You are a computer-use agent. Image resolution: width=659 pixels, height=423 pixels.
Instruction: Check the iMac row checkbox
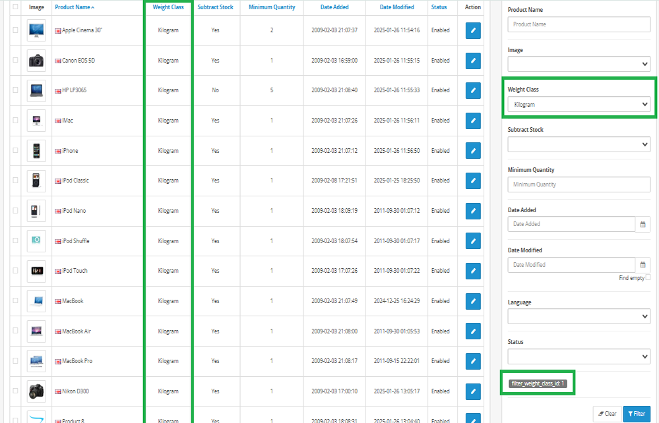[16, 120]
